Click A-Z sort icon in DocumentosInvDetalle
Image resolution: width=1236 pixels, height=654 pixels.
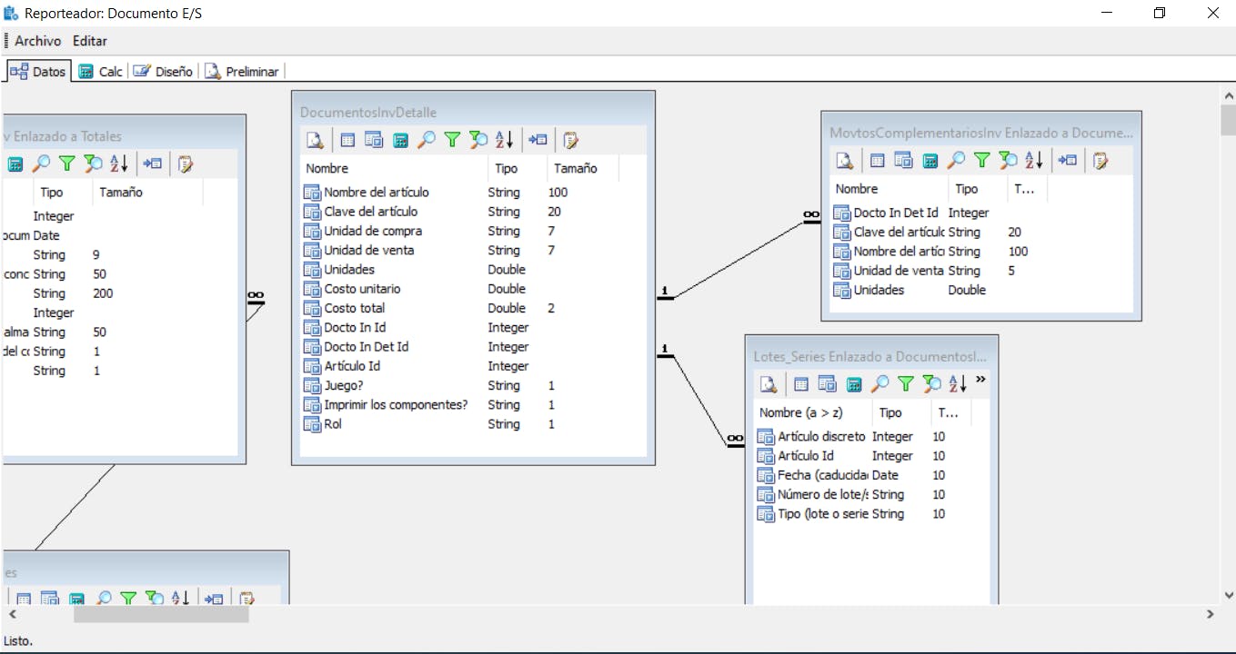click(x=504, y=140)
